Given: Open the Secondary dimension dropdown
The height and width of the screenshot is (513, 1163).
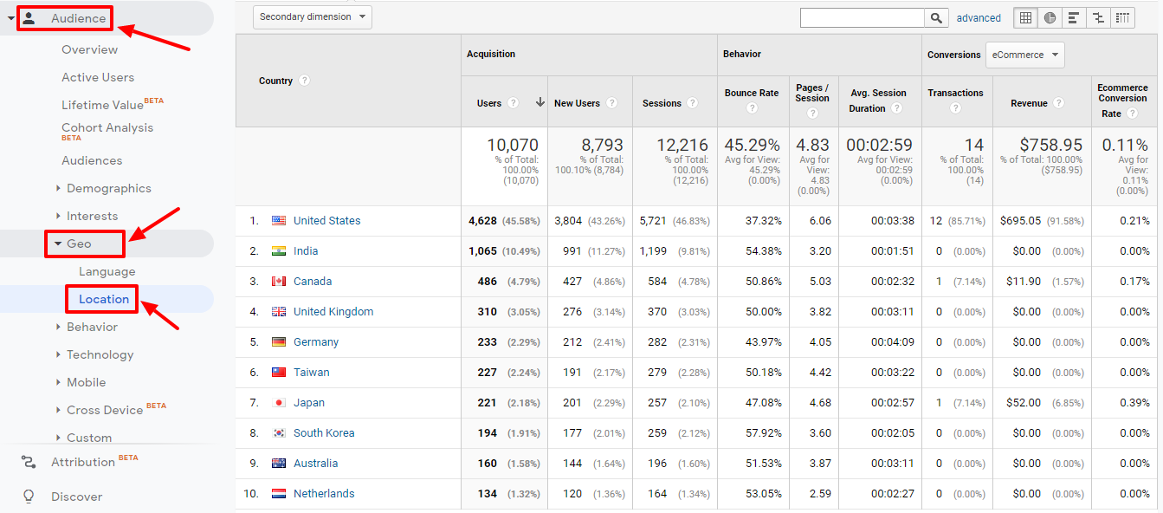Looking at the screenshot, I should [313, 16].
